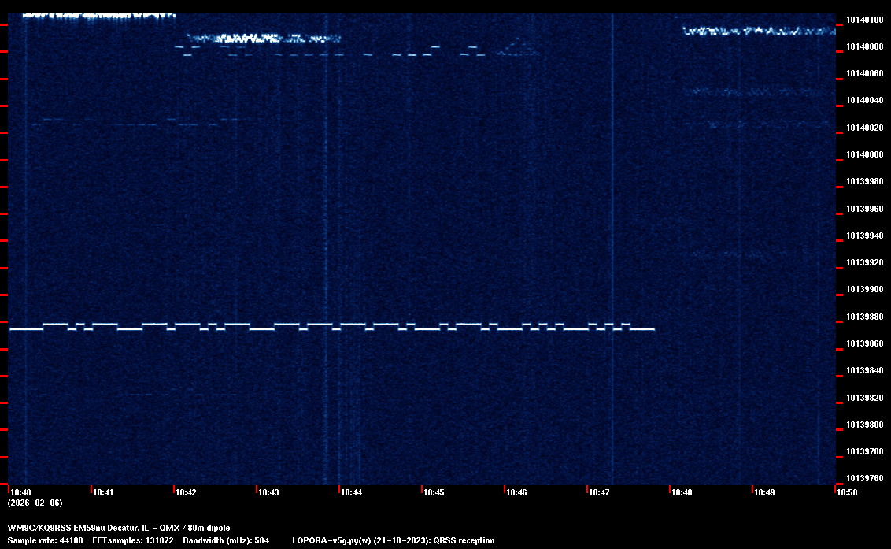Select the 10:50 time axis label
The height and width of the screenshot is (549, 891).
847,492
